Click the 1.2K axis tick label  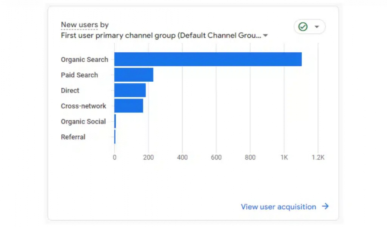[x=318, y=158]
